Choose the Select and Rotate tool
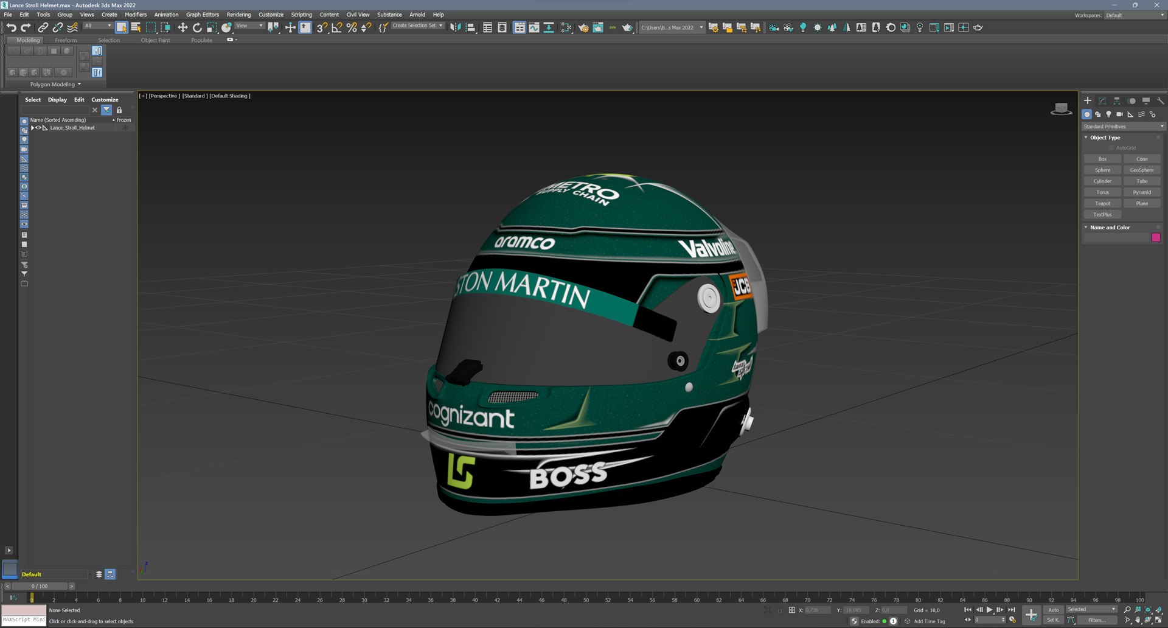The width and height of the screenshot is (1168, 628). pyautogui.click(x=197, y=27)
